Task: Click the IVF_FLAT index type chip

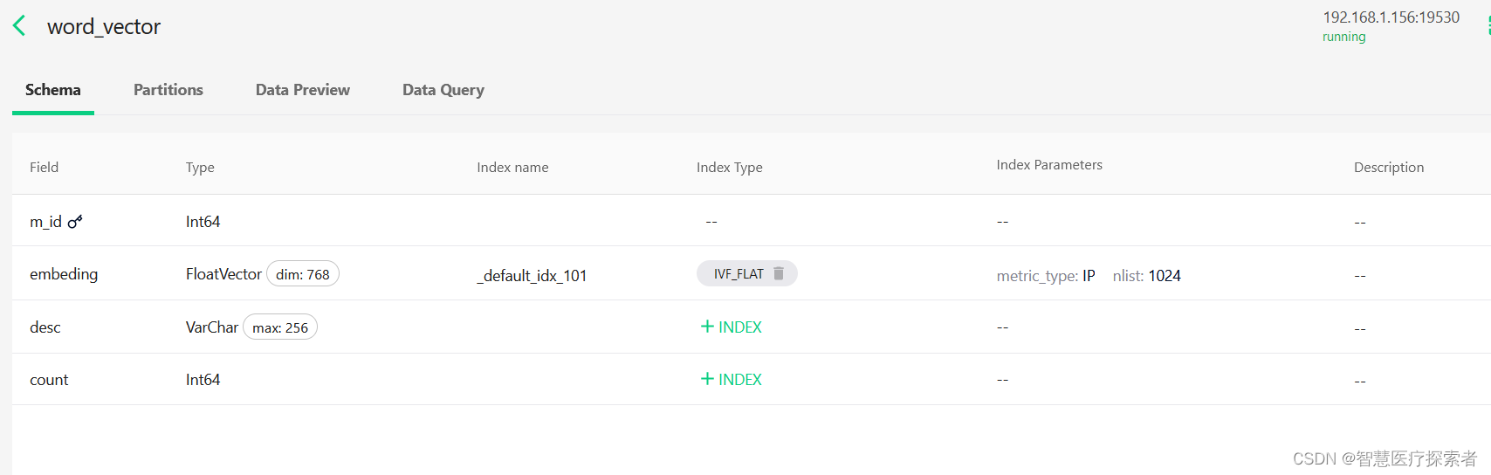Action: 746,273
